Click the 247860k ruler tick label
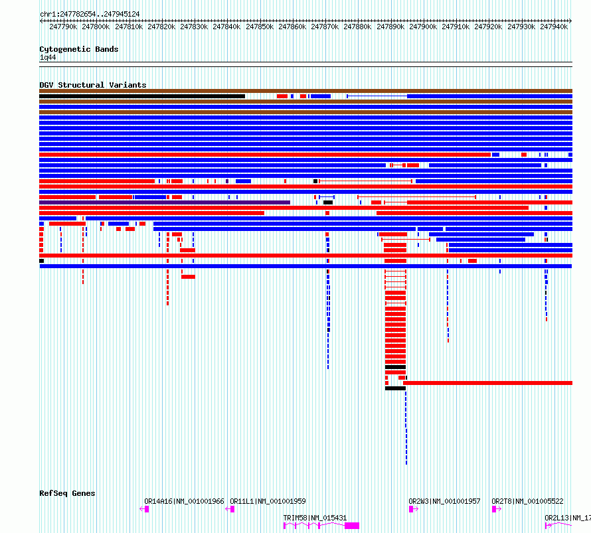 [x=292, y=27]
